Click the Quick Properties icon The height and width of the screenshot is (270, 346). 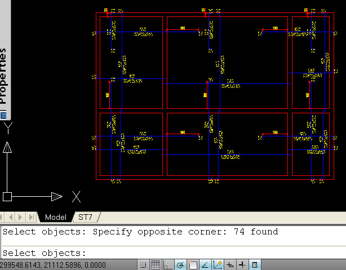[x=255, y=265]
